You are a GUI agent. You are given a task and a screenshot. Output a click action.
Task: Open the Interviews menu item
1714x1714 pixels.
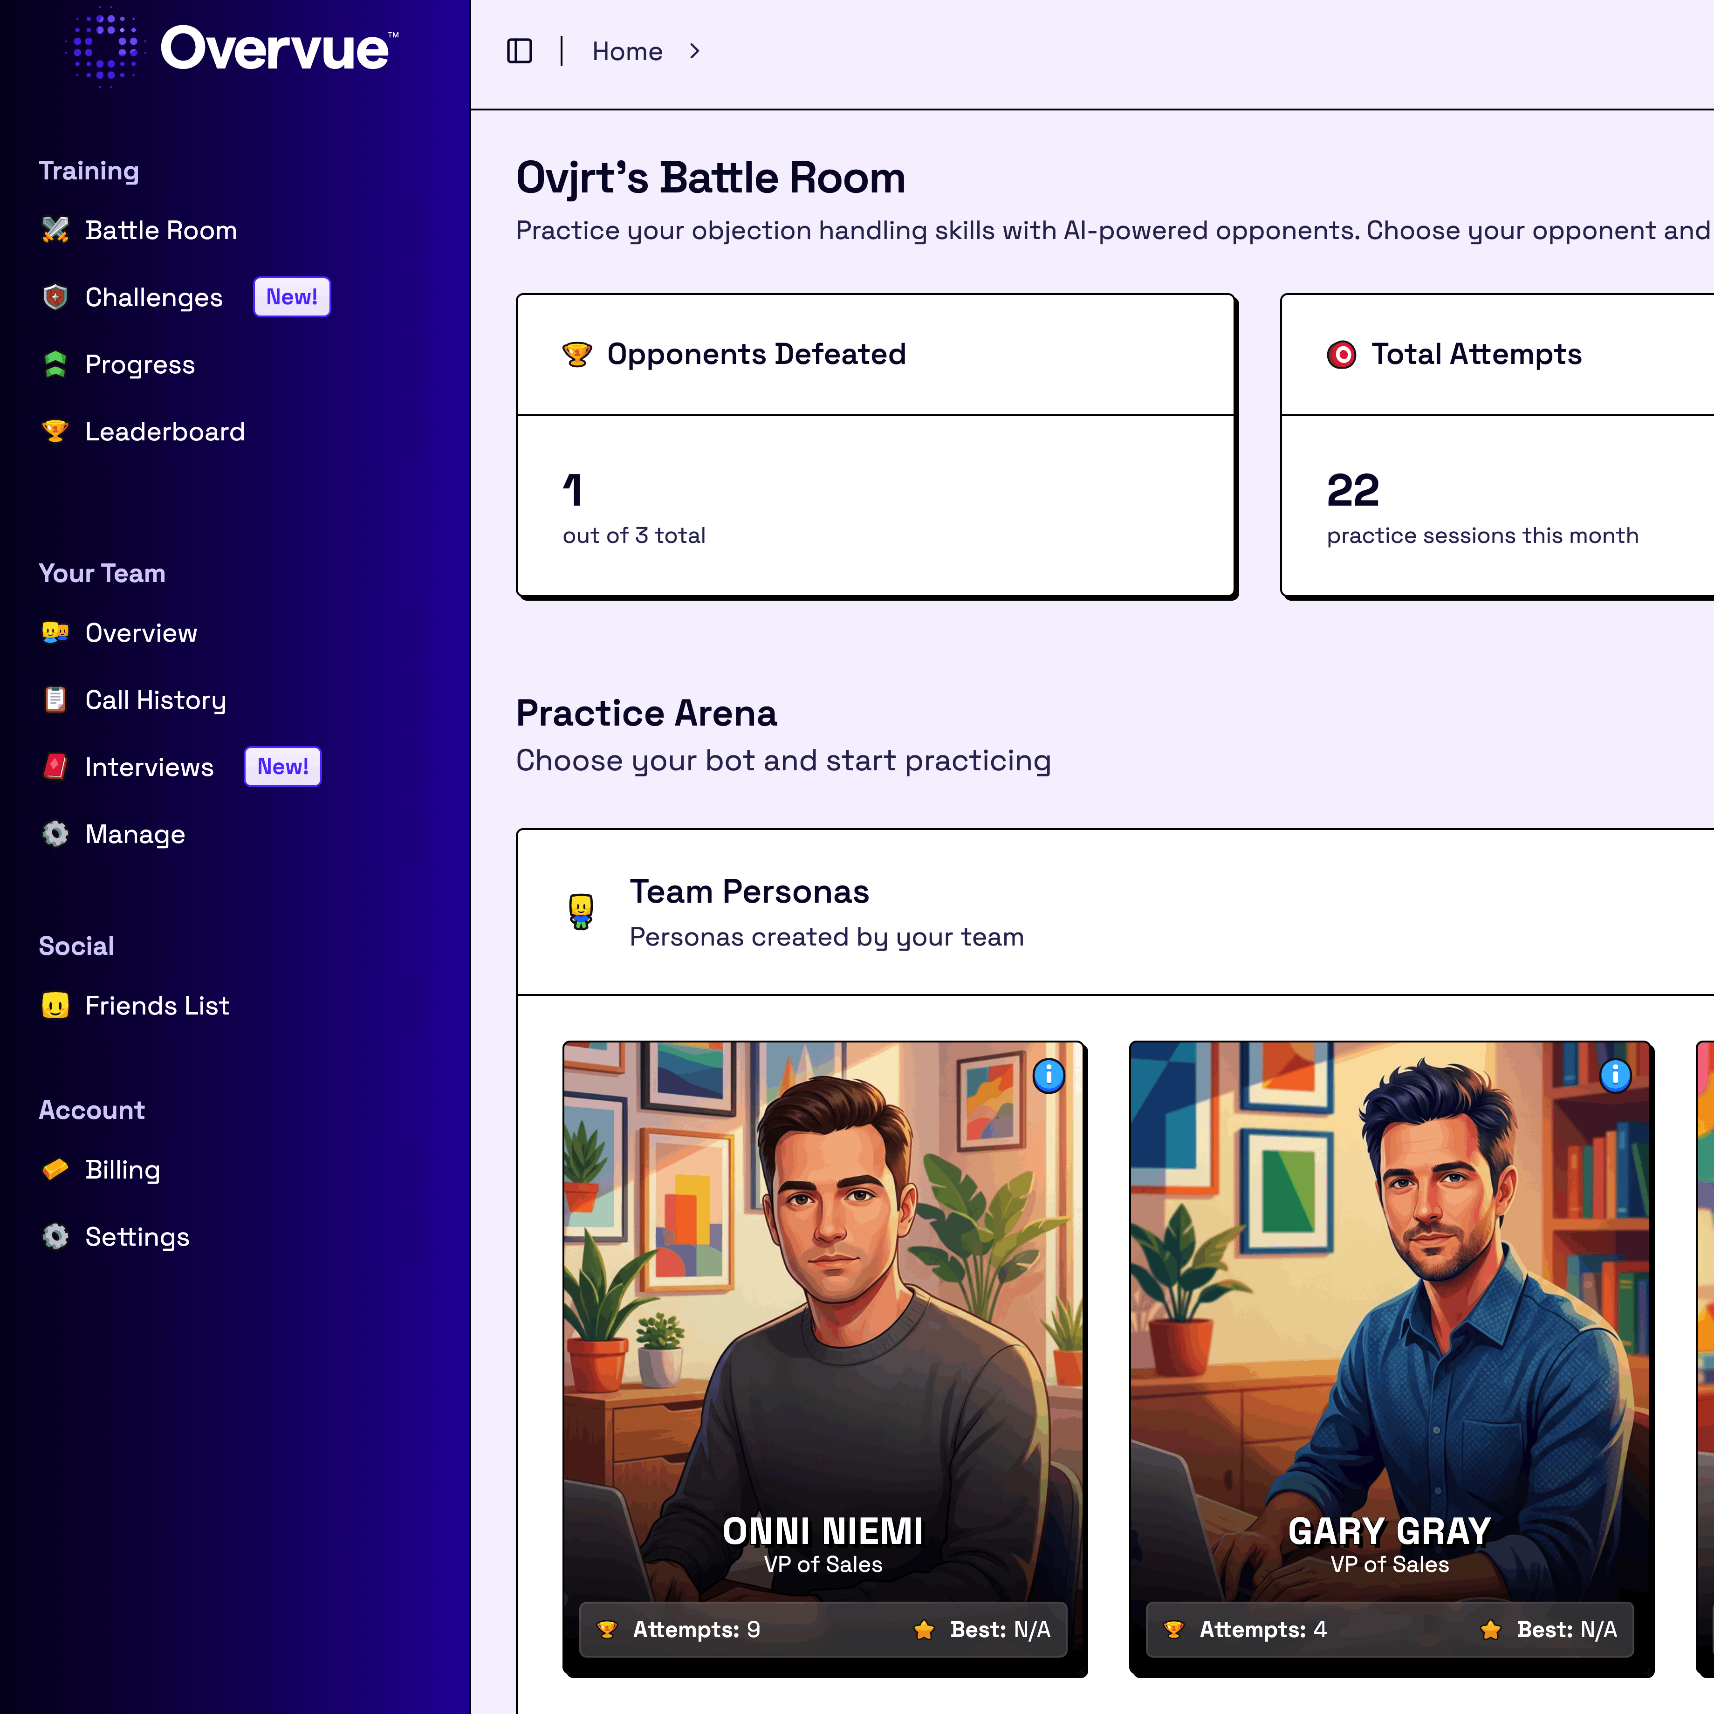pyautogui.click(x=149, y=768)
